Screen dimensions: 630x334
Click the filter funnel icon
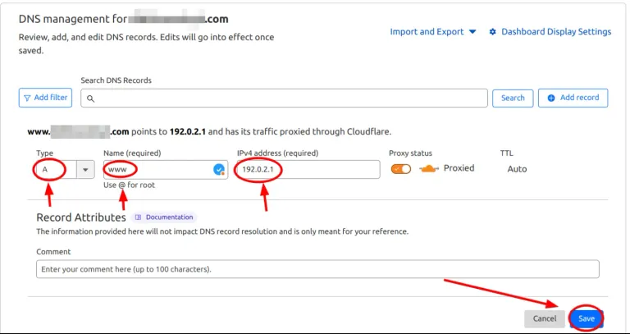pos(27,98)
